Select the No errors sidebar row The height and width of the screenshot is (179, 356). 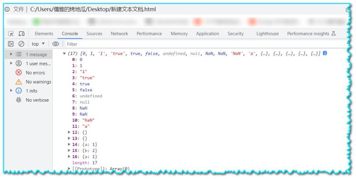(x=28, y=73)
